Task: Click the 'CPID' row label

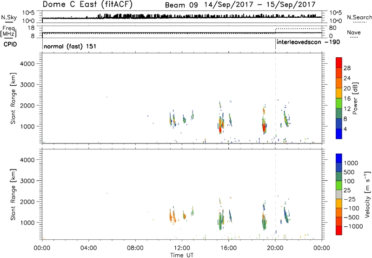Action: tap(10, 44)
